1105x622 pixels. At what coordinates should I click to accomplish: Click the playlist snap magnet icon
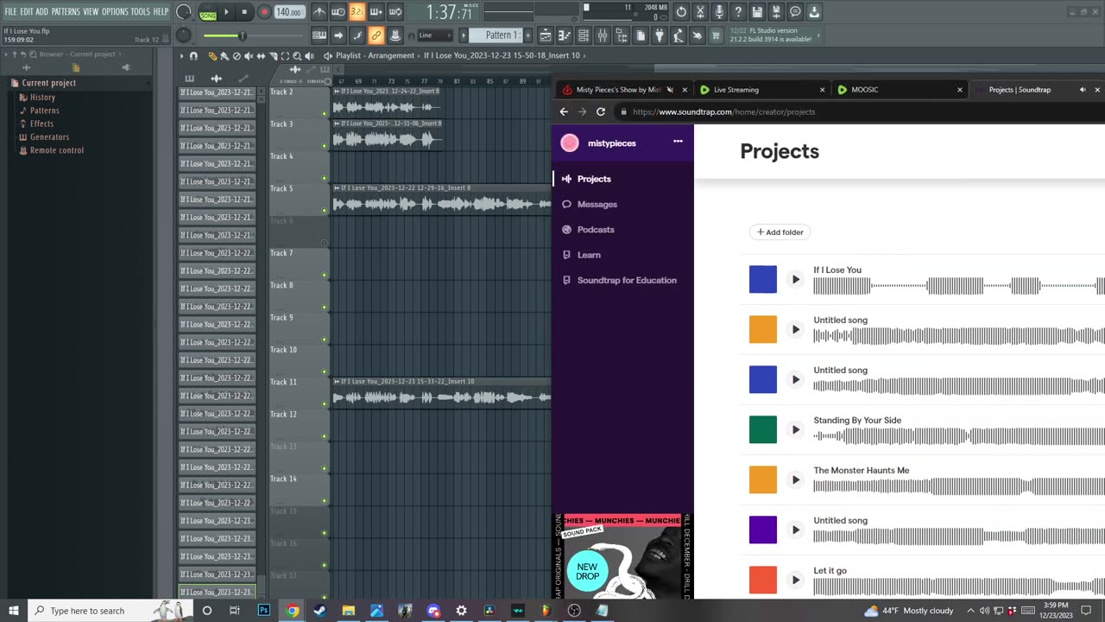(193, 56)
